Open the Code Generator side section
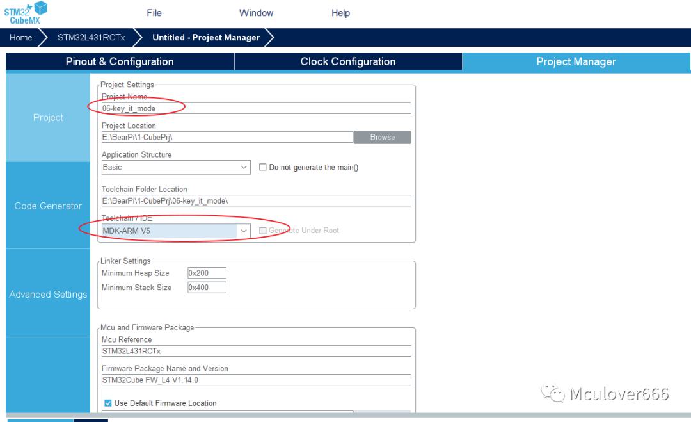 [x=48, y=206]
